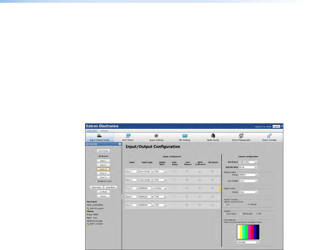313x250 pixels.
Task: Open the EDID Minder monitor icon
Action: [x=128, y=136]
